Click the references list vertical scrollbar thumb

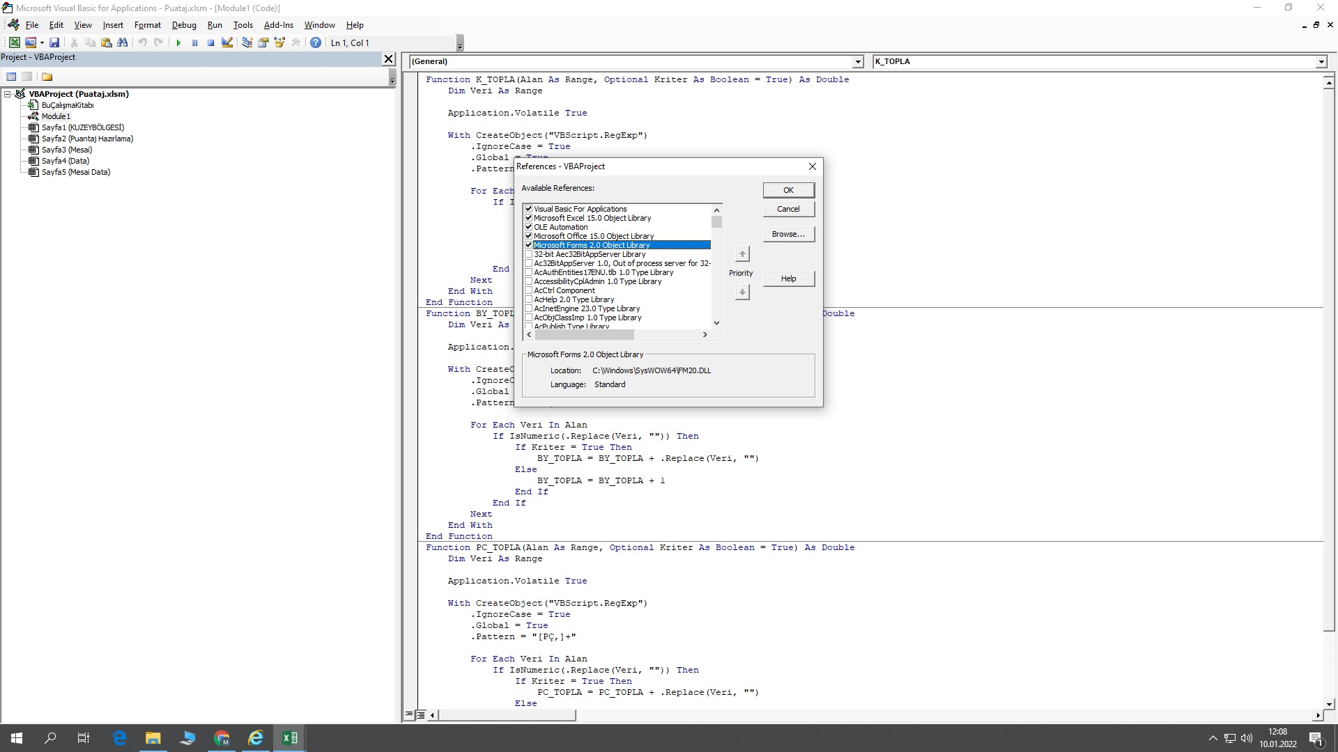[x=716, y=221]
